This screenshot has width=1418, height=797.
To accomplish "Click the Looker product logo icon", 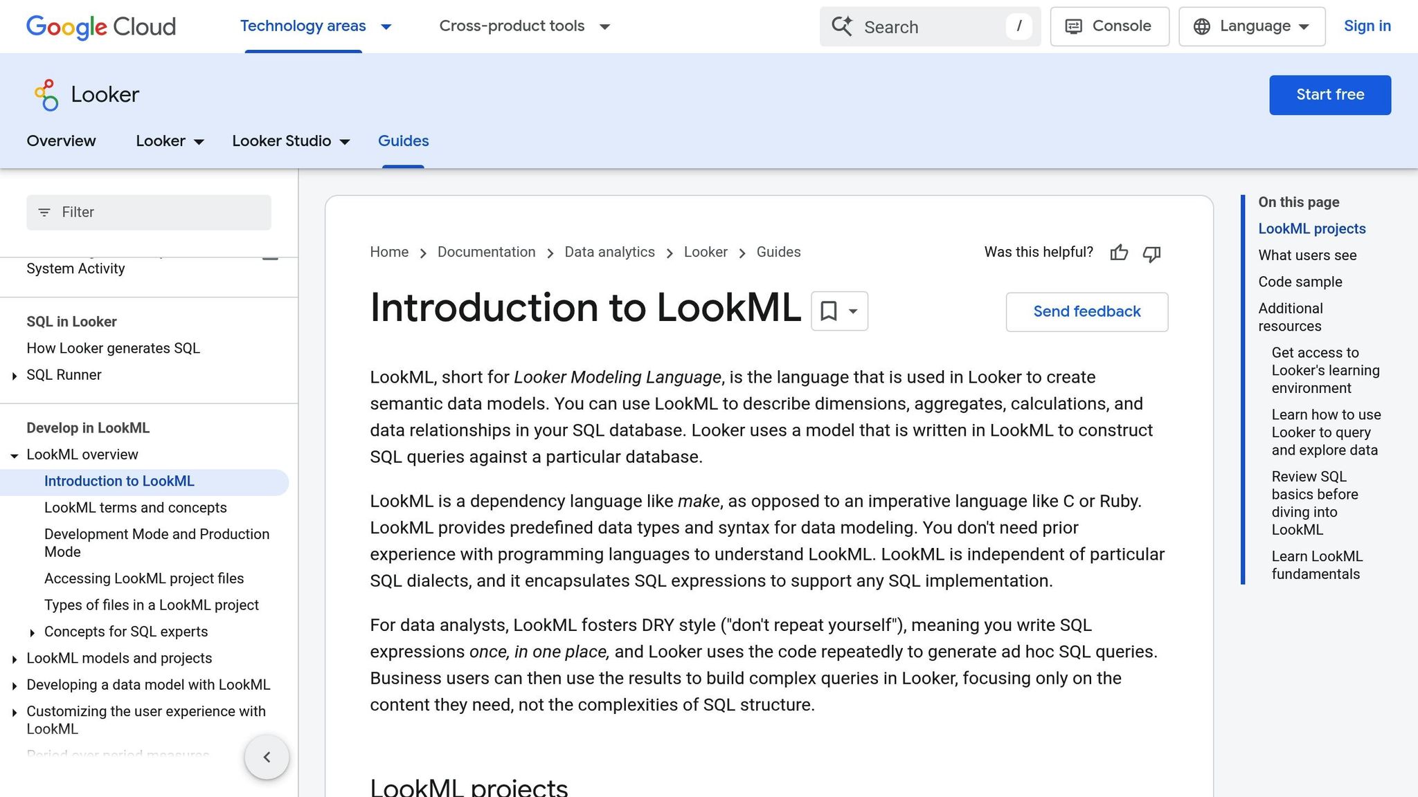I will (x=46, y=94).
